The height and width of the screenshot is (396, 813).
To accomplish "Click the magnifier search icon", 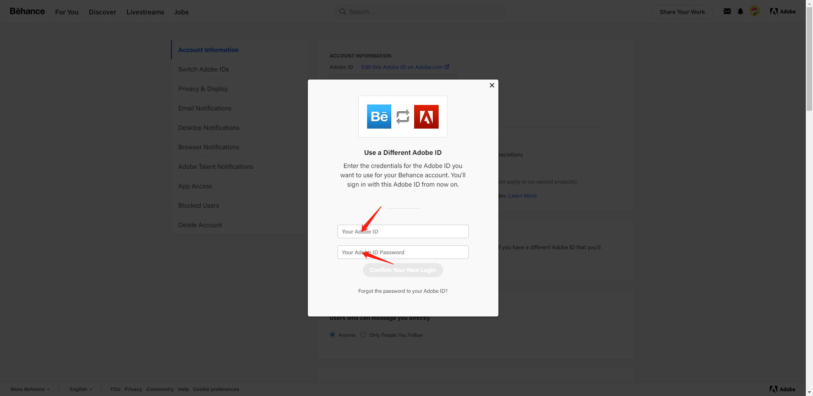I will 343,12.
